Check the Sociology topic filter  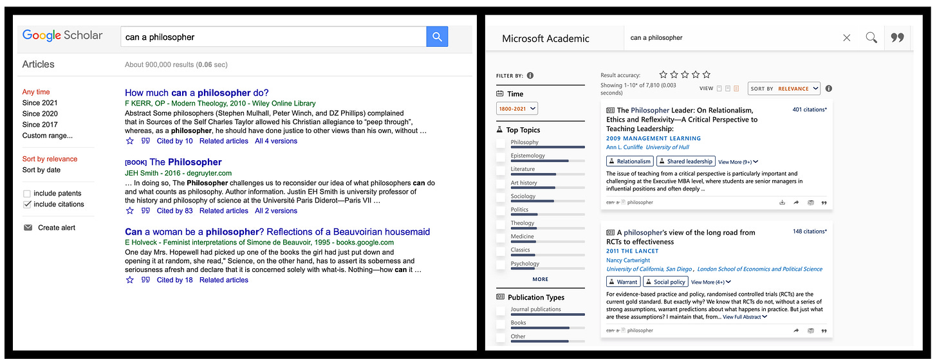(501, 197)
